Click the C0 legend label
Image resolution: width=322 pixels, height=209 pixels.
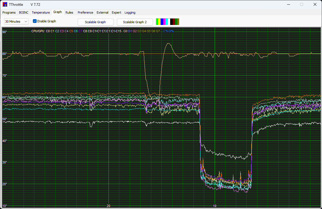[x=48, y=31]
